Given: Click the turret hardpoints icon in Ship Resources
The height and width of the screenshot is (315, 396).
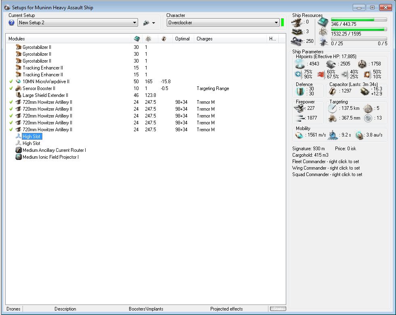Looking at the screenshot, I should (x=297, y=23).
